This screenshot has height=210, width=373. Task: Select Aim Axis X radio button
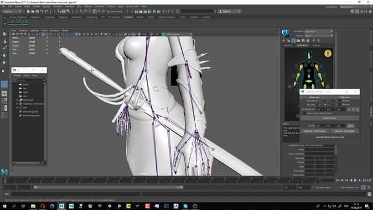(x=317, y=101)
